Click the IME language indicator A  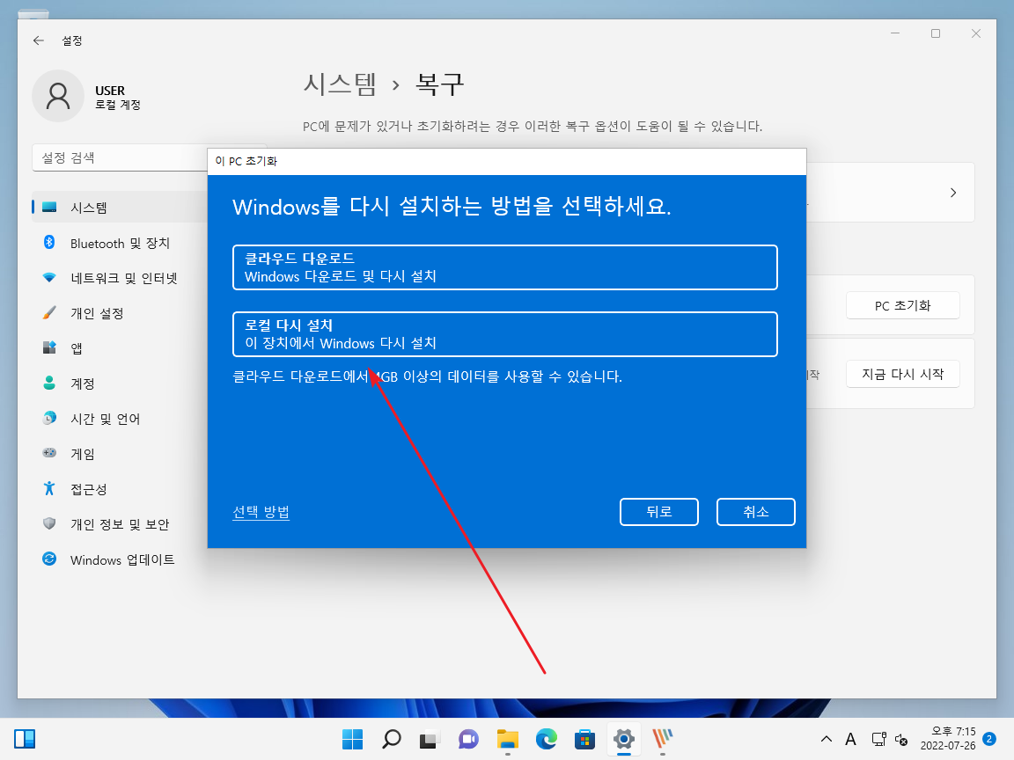[850, 739]
